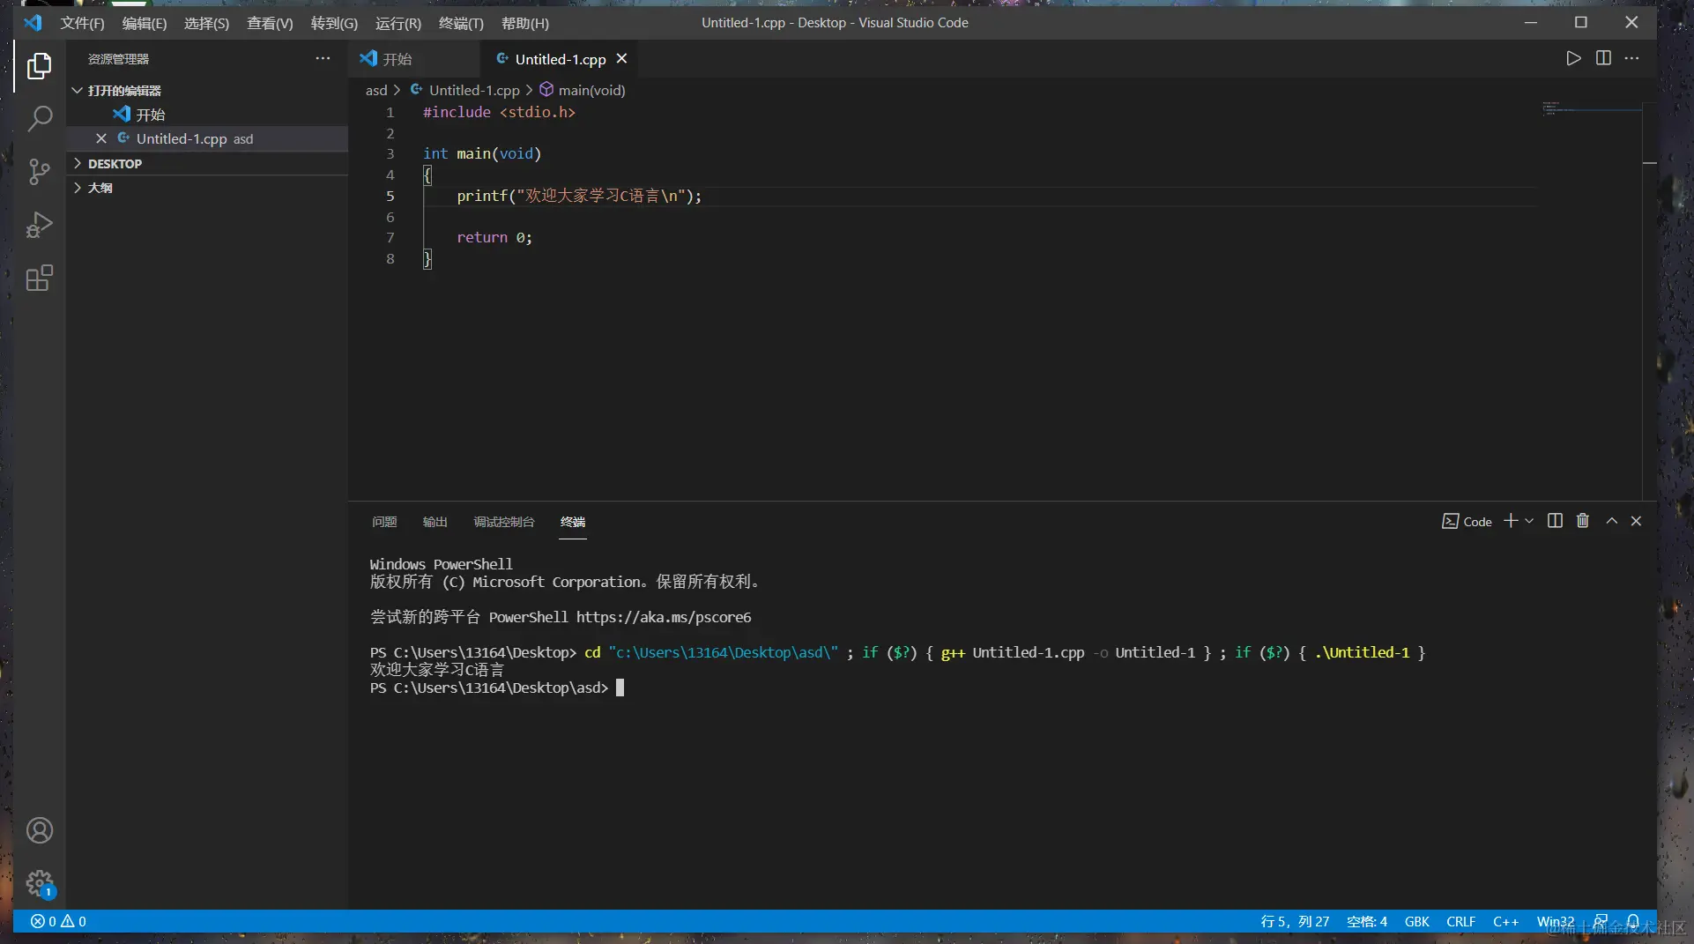Switch to the 调试控制台 panel tab
Image resolution: width=1694 pixels, height=944 pixels.
point(504,522)
